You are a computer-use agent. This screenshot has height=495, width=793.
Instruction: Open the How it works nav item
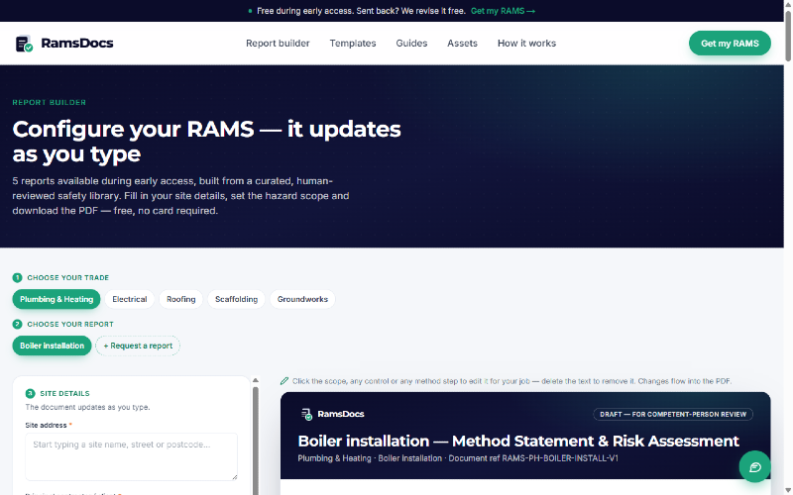(526, 44)
